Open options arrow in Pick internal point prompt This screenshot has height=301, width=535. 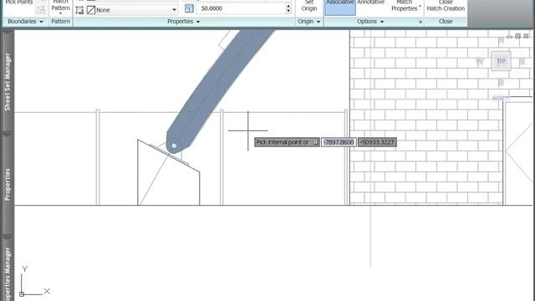(316, 142)
